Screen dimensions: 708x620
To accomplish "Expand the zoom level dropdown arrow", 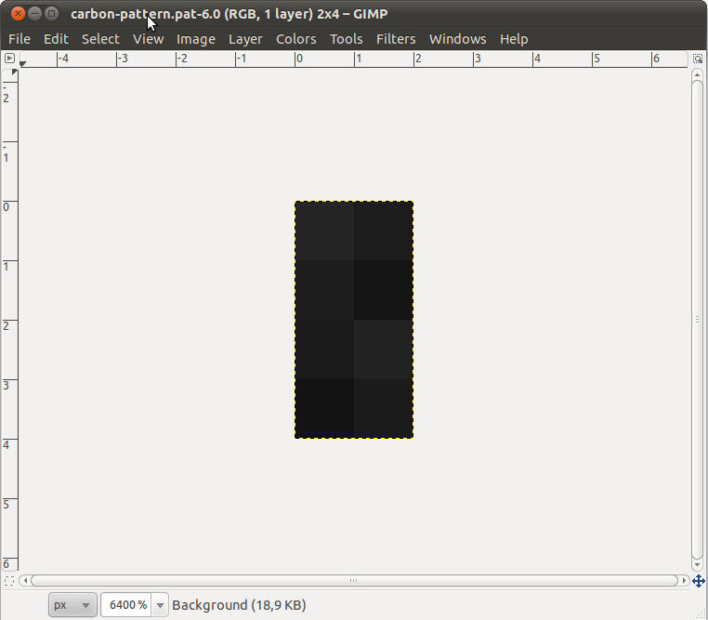I will 160,605.
